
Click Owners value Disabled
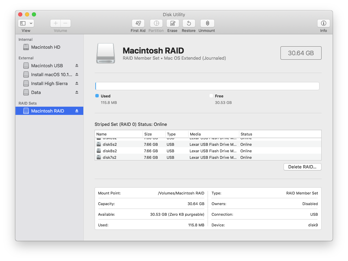[x=310, y=204]
